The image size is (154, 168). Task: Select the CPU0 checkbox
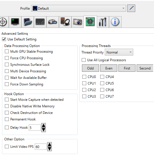tap(84, 77)
